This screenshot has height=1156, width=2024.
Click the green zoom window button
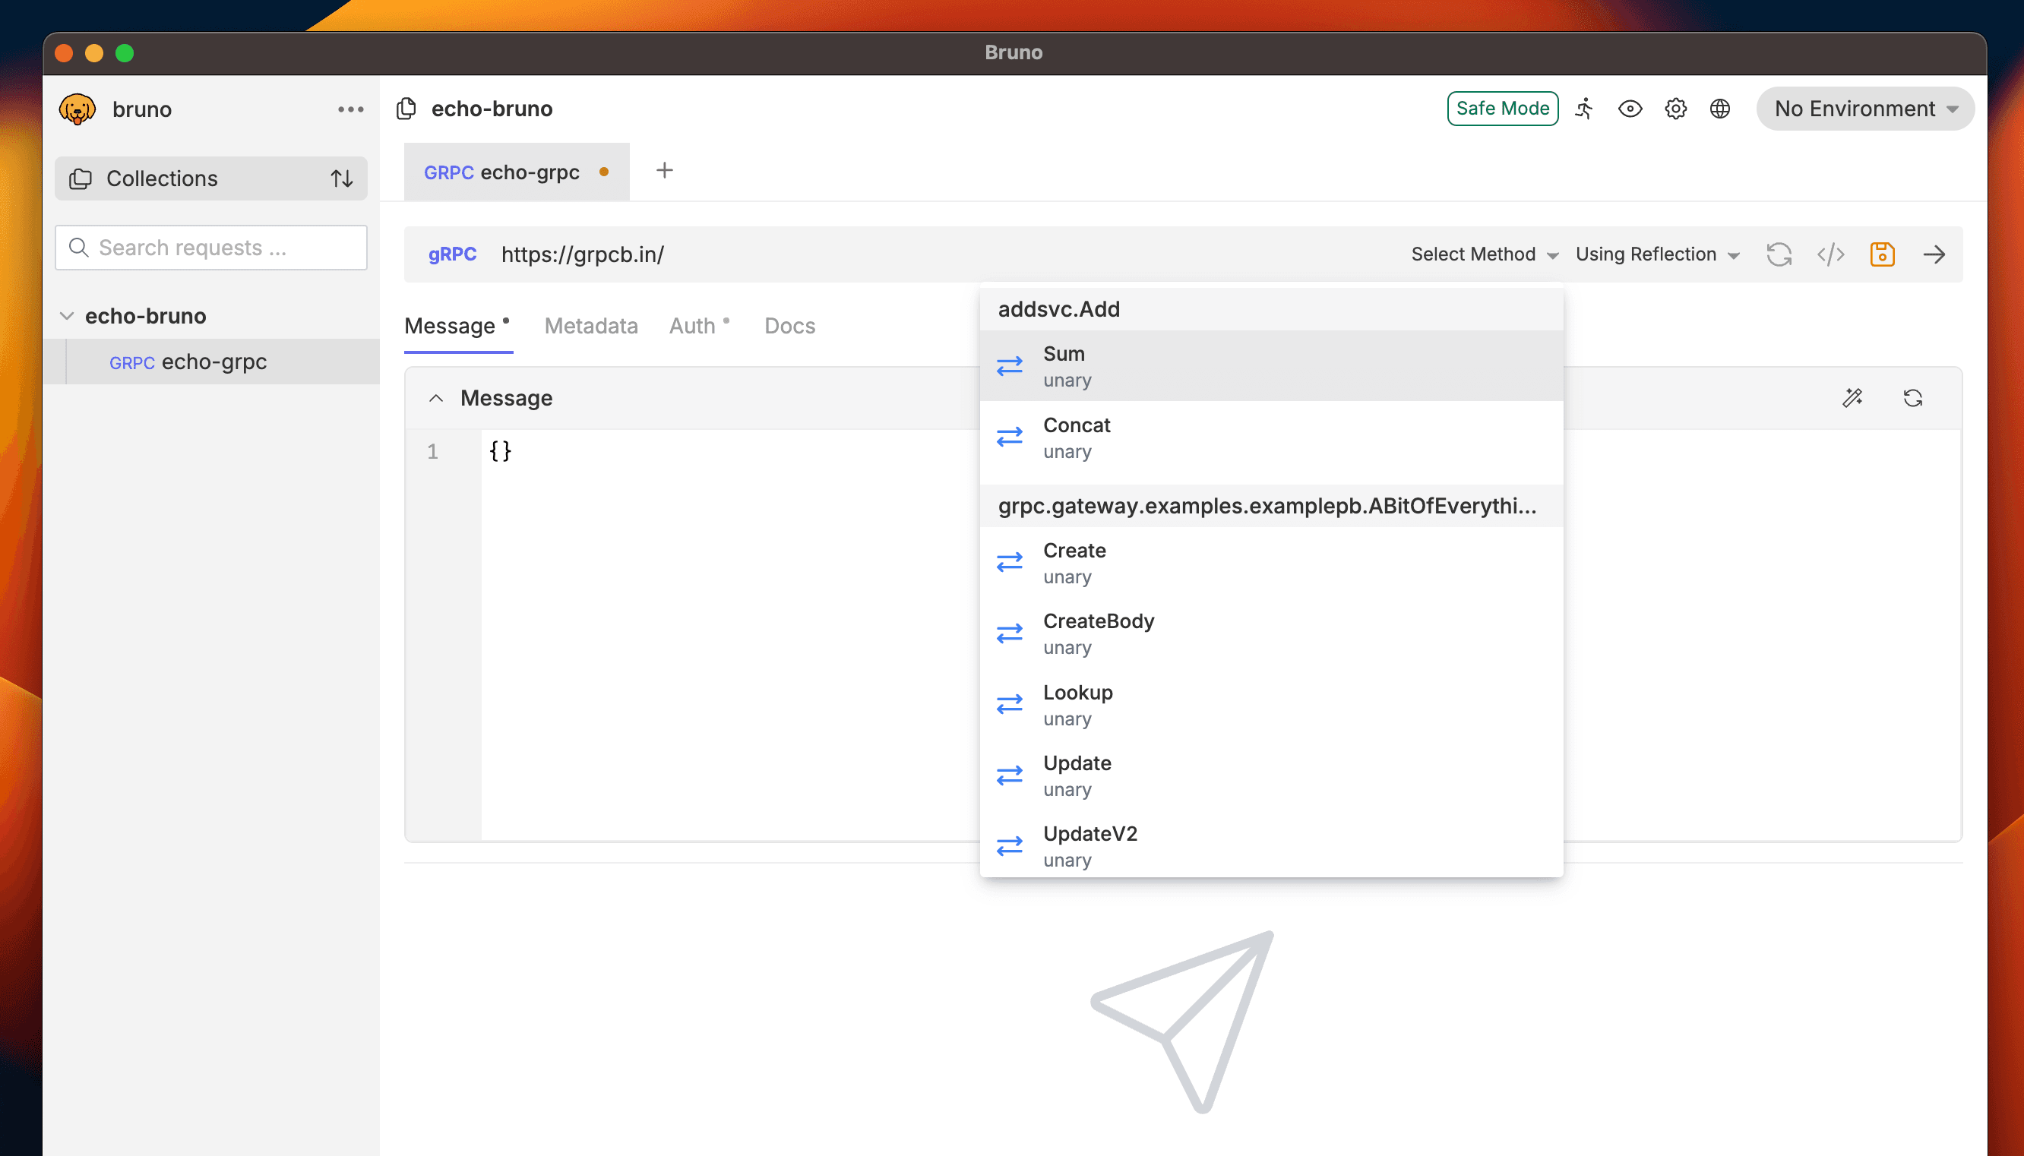[x=125, y=53]
